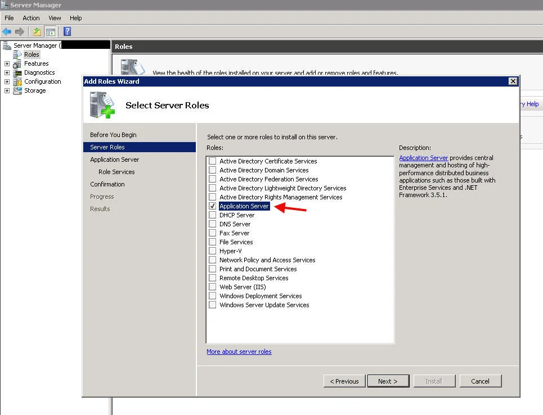Viewport: 543px width, 415px height.
Task: Uncheck the Application Server checkbox
Action: (x=213, y=206)
